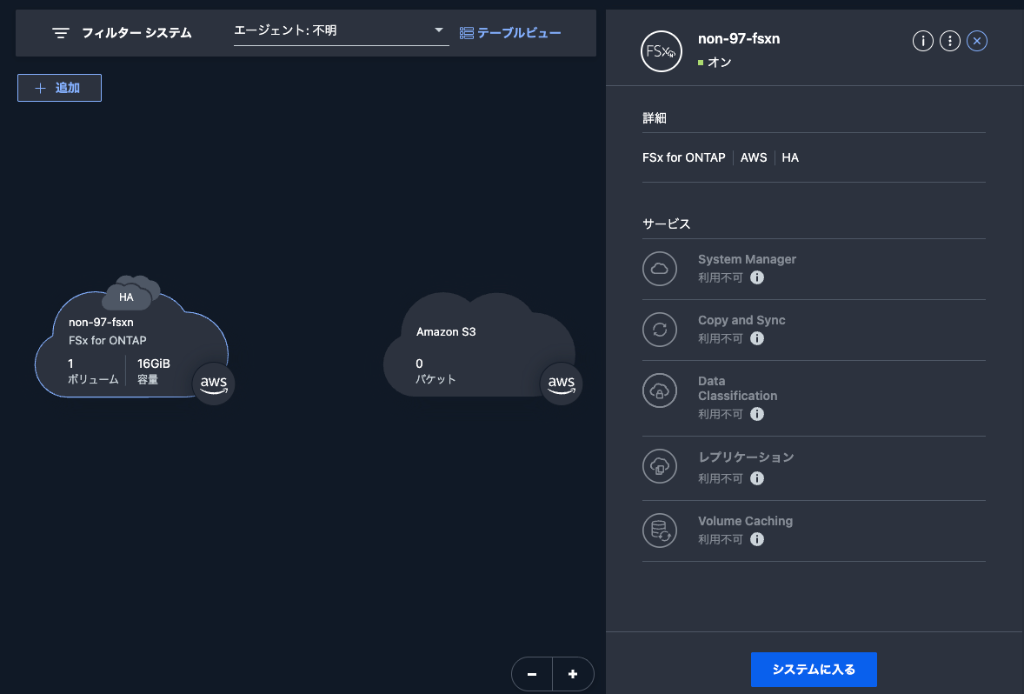
Task: Zoom out the canvas with minus button
Action: (532, 674)
